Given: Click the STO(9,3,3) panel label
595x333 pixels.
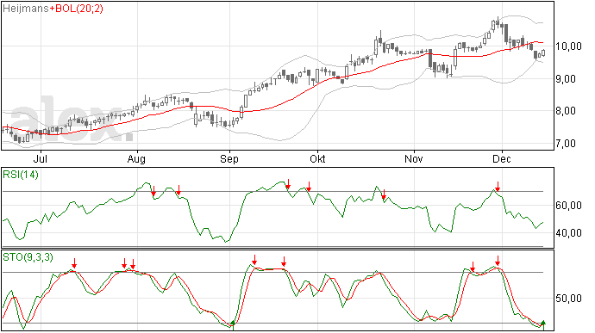Looking at the screenshot, I should click(28, 257).
